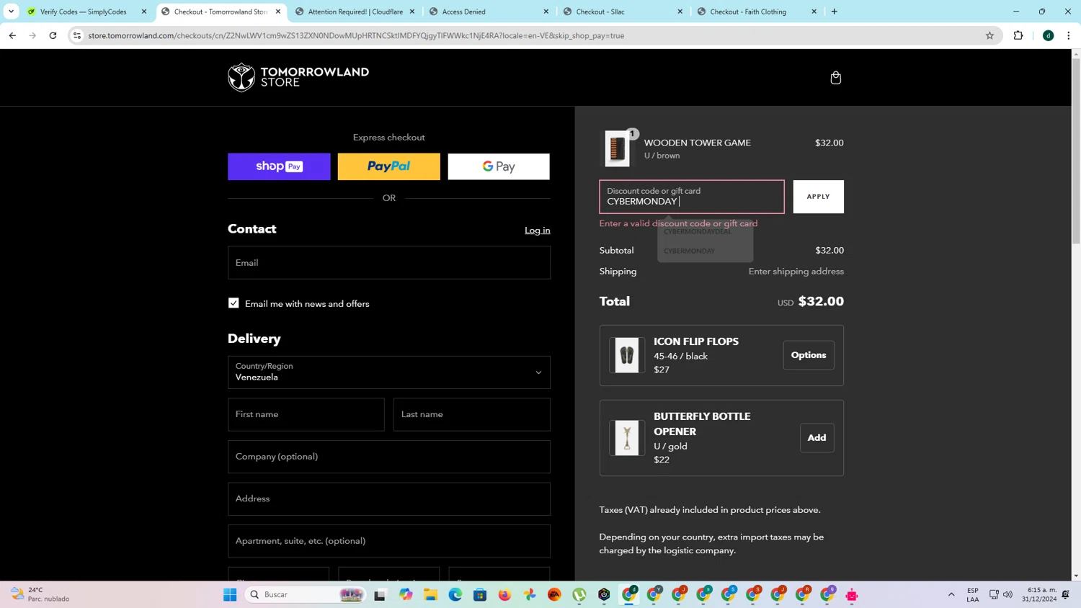Pay with PayPal express checkout

(x=389, y=166)
